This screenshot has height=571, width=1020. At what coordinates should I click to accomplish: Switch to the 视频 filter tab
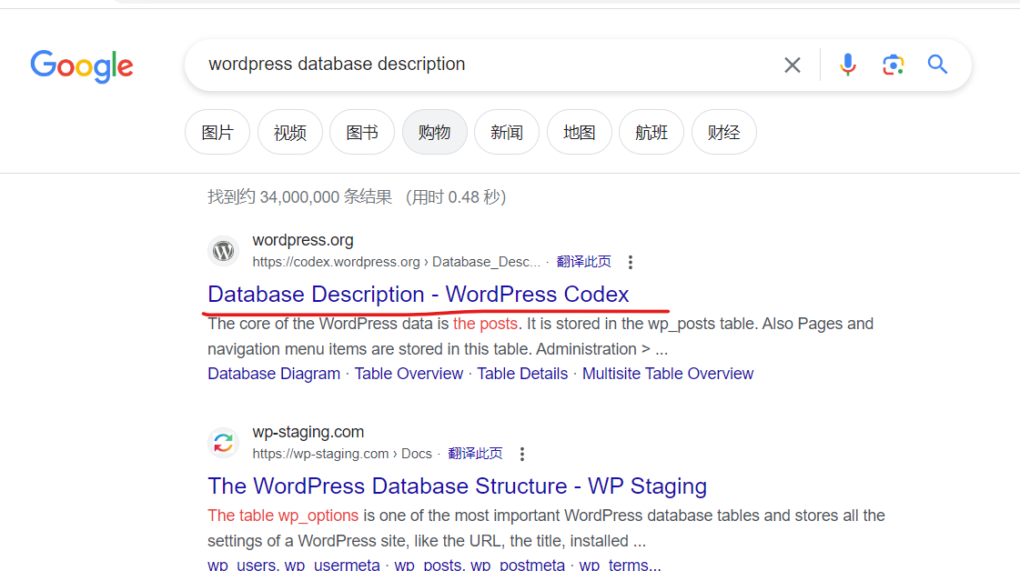(290, 133)
